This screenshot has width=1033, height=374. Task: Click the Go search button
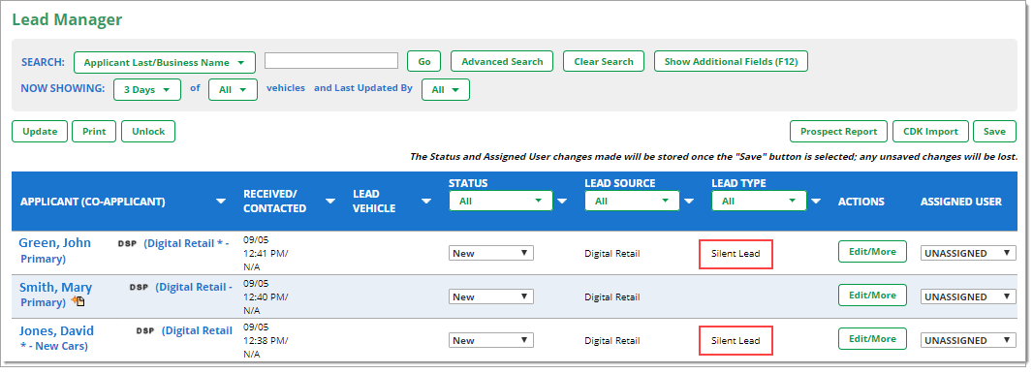424,61
